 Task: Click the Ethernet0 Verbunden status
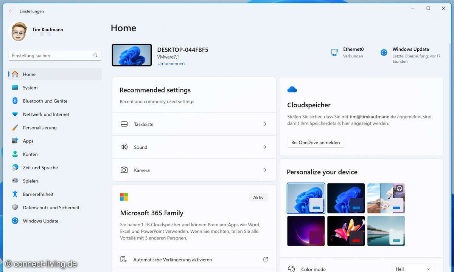pyautogui.click(x=347, y=53)
